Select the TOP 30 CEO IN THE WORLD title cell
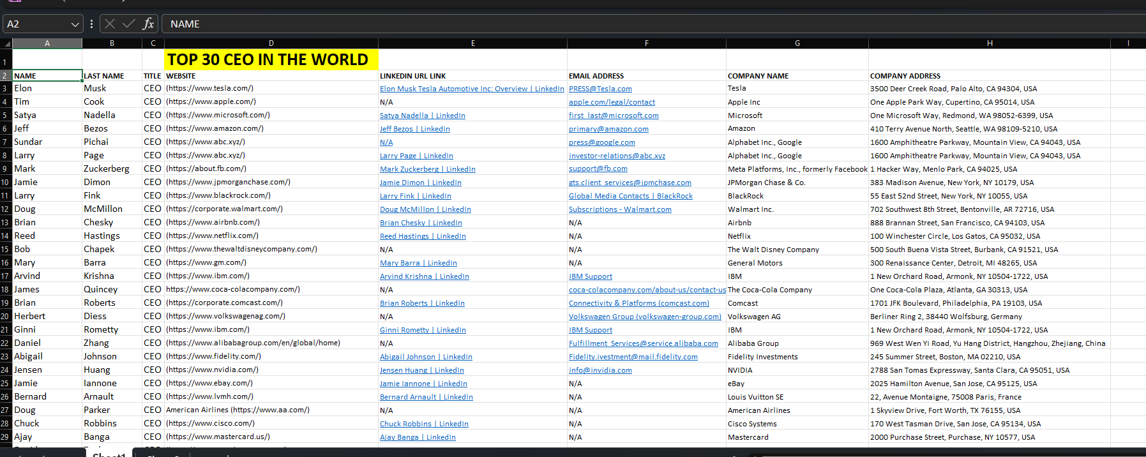Viewport: 1146px width, 457px height. (x=271, y=59)
